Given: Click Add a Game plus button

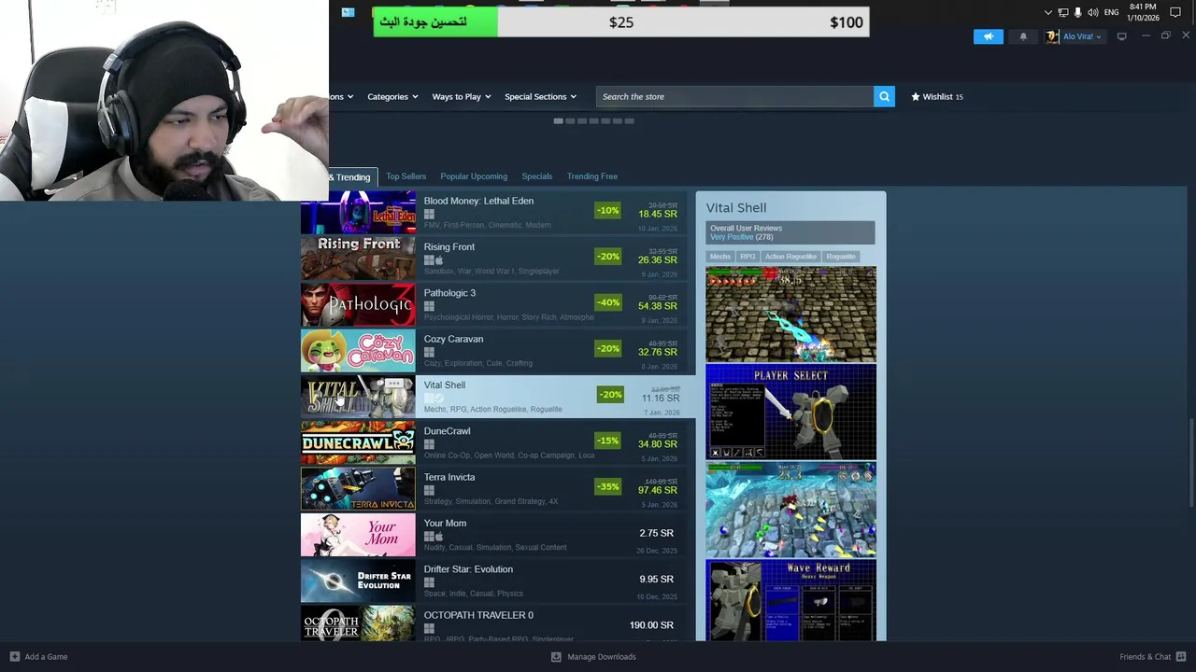Looking at the screenshot, I should [15, 656].
